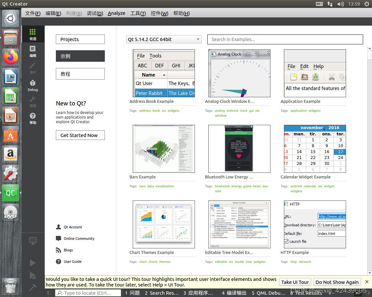The image size is (372, 297).
Task: Open the Address Book Example thumbnail
Action: point(164,73)
